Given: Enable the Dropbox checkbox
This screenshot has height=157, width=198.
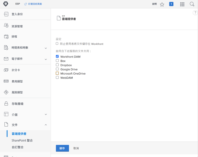Looking at the screenshot, I should click(57, 65).
